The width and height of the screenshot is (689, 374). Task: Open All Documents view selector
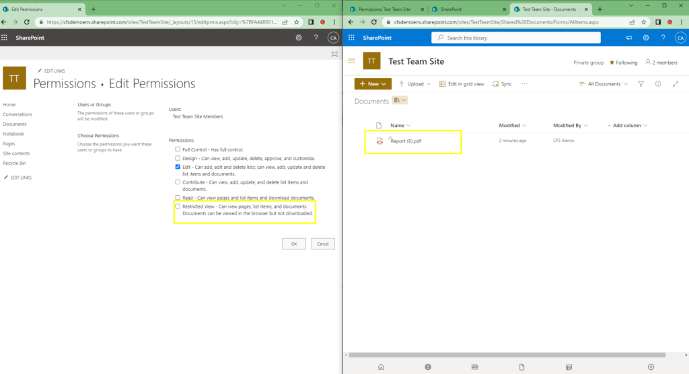[604, 84]
